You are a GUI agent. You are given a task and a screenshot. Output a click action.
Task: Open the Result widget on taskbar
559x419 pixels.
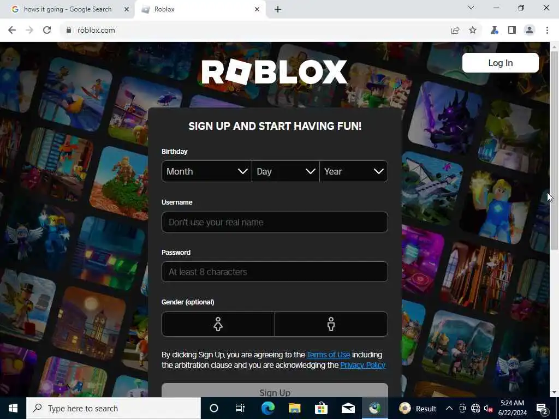click(x=418, y=408)
